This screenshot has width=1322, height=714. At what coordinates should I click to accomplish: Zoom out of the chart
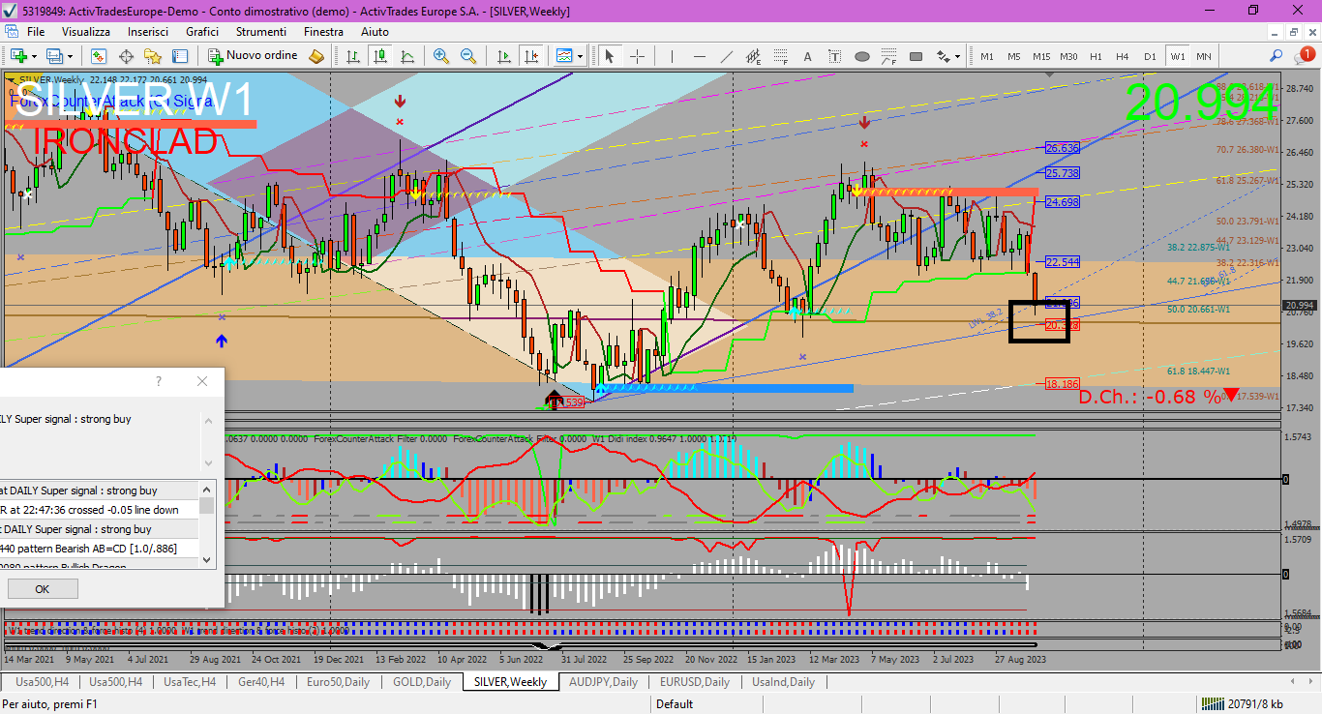coord(468,56)
